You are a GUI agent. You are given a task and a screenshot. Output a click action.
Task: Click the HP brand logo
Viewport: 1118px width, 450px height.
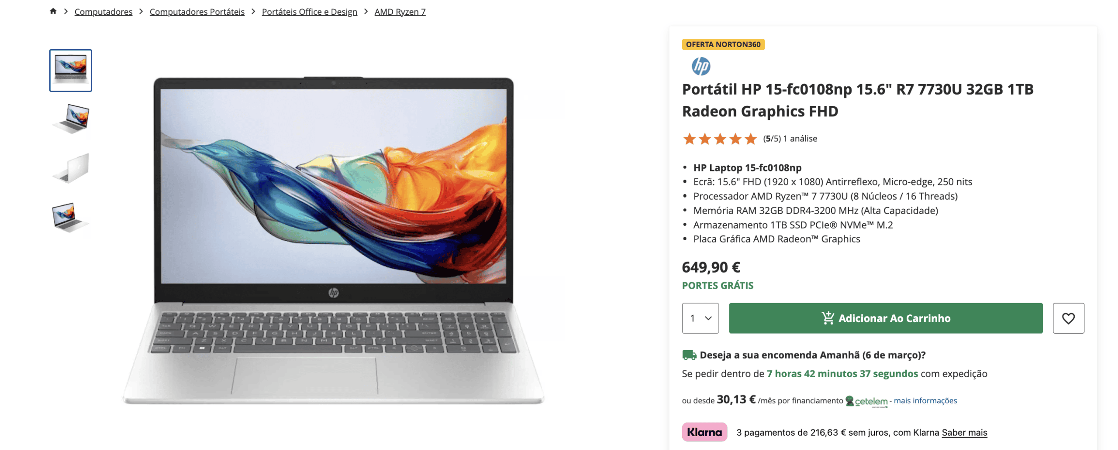coord(700,66)
